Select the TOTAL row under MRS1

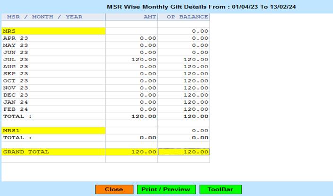53,137
